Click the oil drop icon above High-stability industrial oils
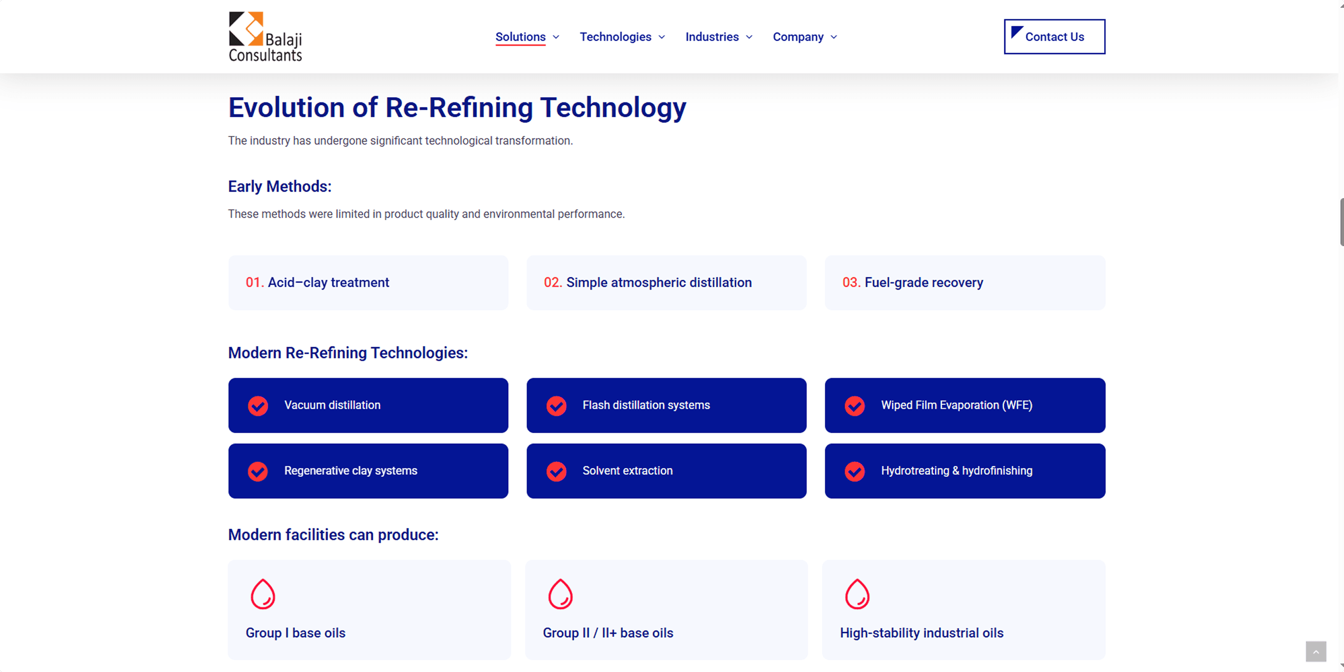Viewport: 1344px width, 672px height. 857,594
